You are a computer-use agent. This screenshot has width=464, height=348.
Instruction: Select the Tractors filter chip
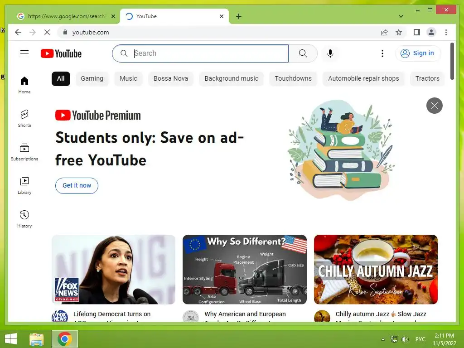click(x=427, y=79)
